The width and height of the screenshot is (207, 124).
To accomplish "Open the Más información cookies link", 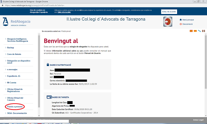I will 64,12.
